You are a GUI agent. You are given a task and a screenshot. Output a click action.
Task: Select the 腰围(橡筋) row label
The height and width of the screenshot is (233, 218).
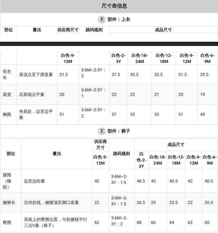point(7,181)
